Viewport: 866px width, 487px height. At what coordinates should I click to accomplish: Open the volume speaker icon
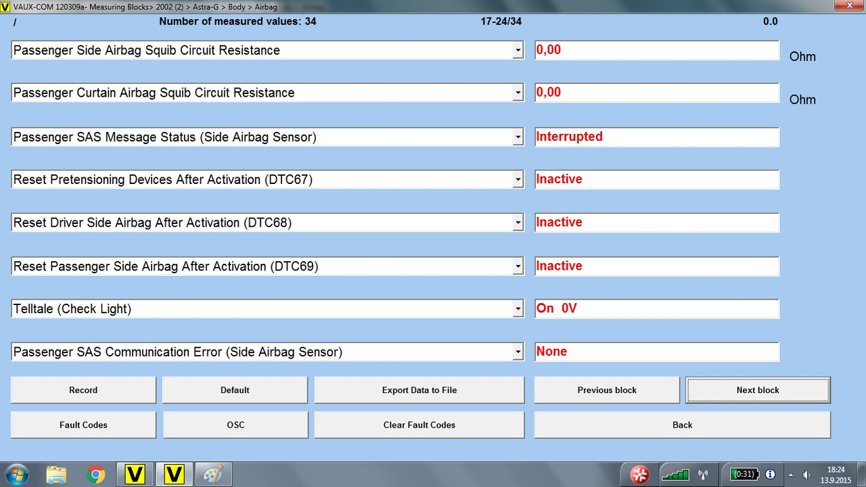(x=806, y=475)
